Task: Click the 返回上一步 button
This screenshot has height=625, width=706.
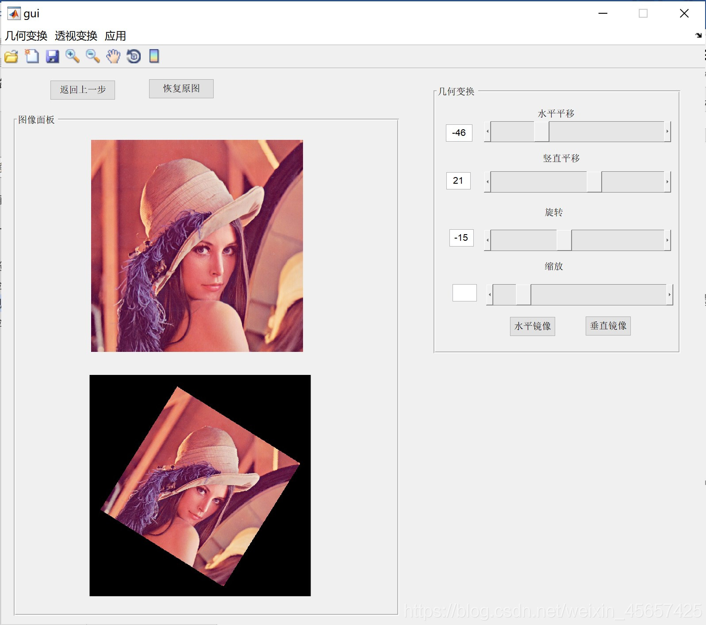Action: pyautogui.click(x=83, y=90)
